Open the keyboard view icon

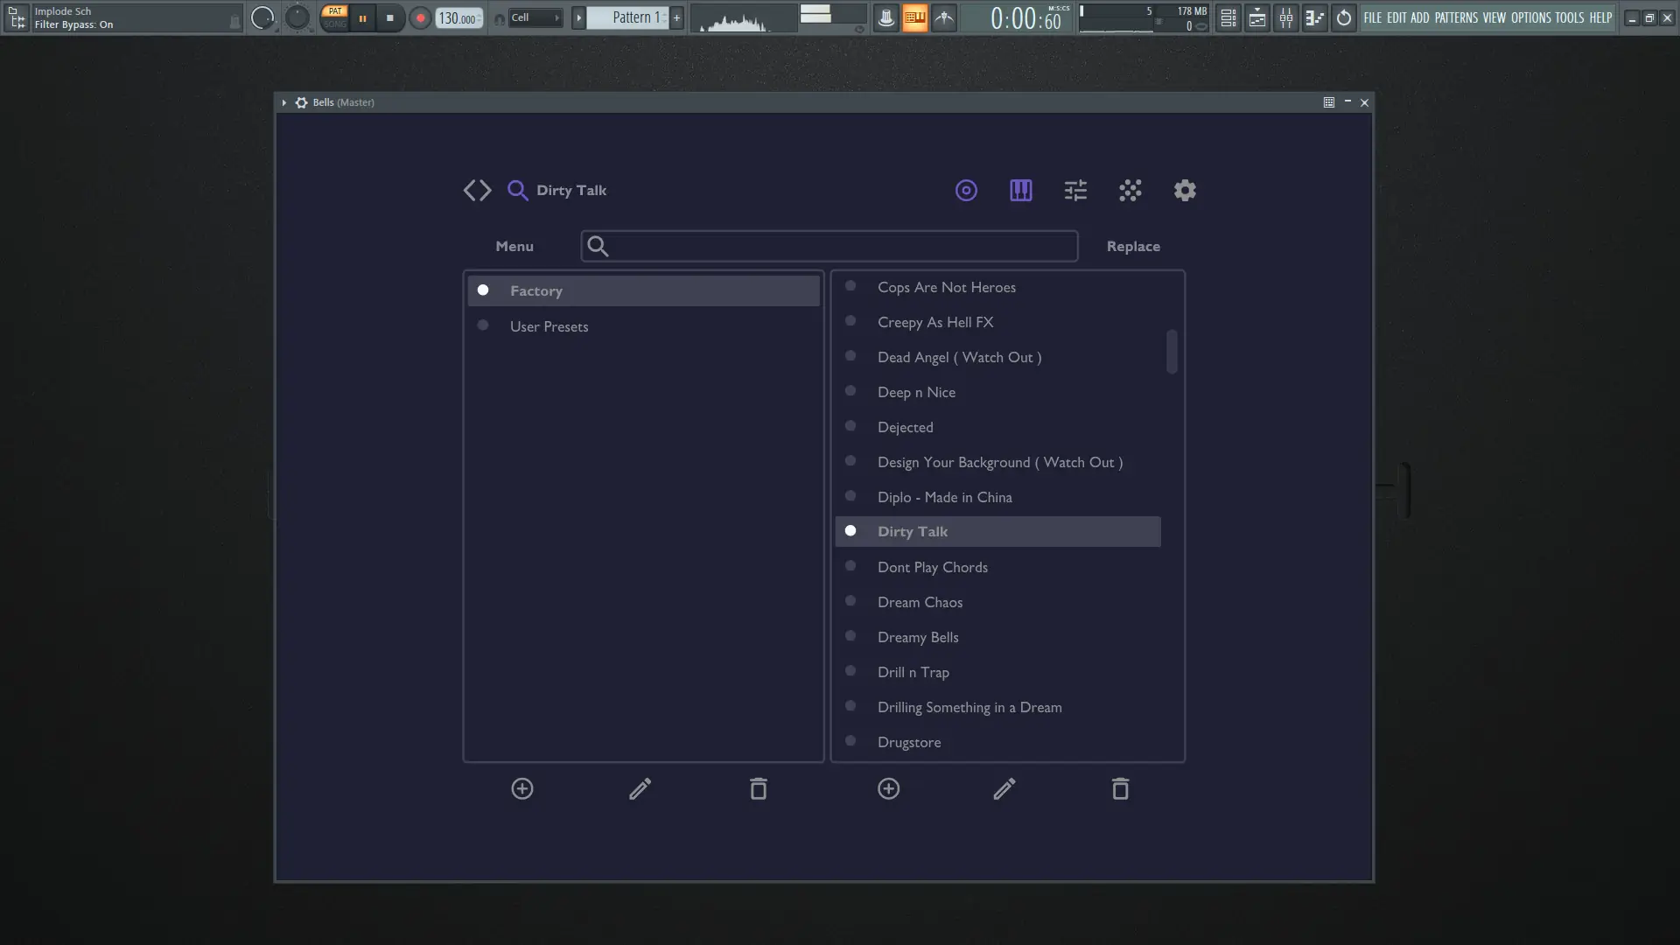point(1020,190)
